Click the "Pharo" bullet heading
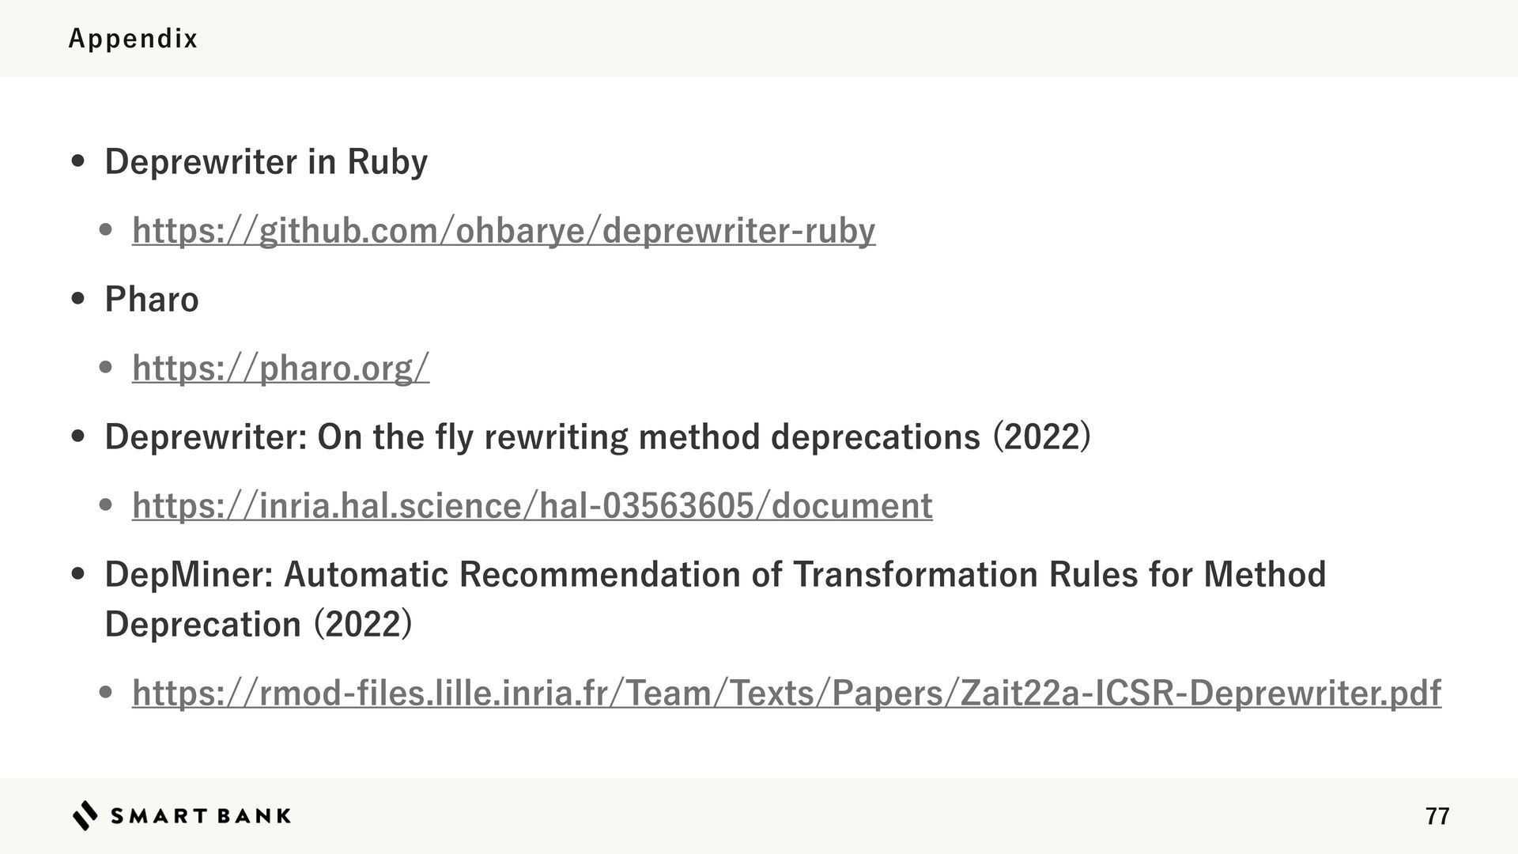 pyautogui.click(x=152, y=300)
